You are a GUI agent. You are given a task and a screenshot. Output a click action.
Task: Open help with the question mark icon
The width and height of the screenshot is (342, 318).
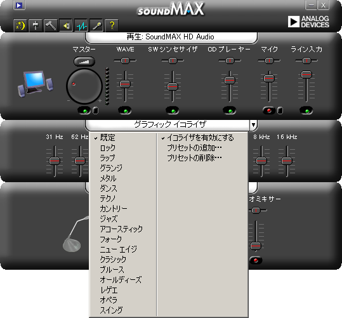[x=112, y=25]
